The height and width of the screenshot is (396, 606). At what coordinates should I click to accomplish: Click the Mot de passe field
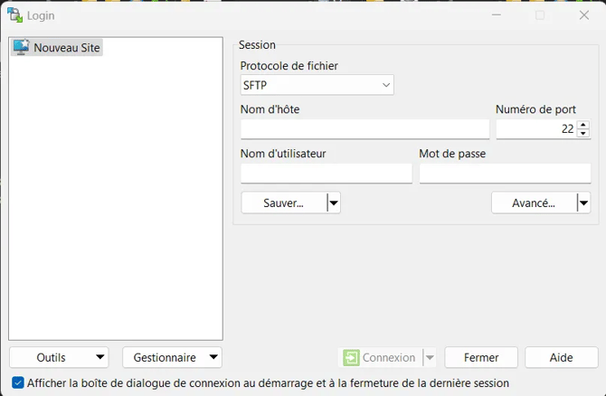(x=505, y=174)
